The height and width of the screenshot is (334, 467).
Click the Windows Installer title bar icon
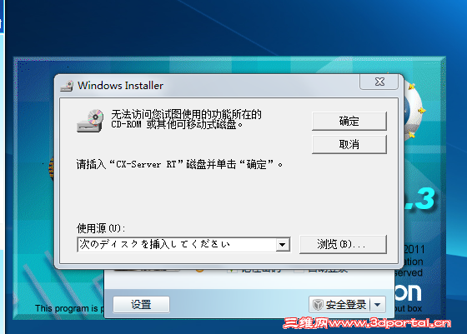pyautogui.click(x=67, y=86)
